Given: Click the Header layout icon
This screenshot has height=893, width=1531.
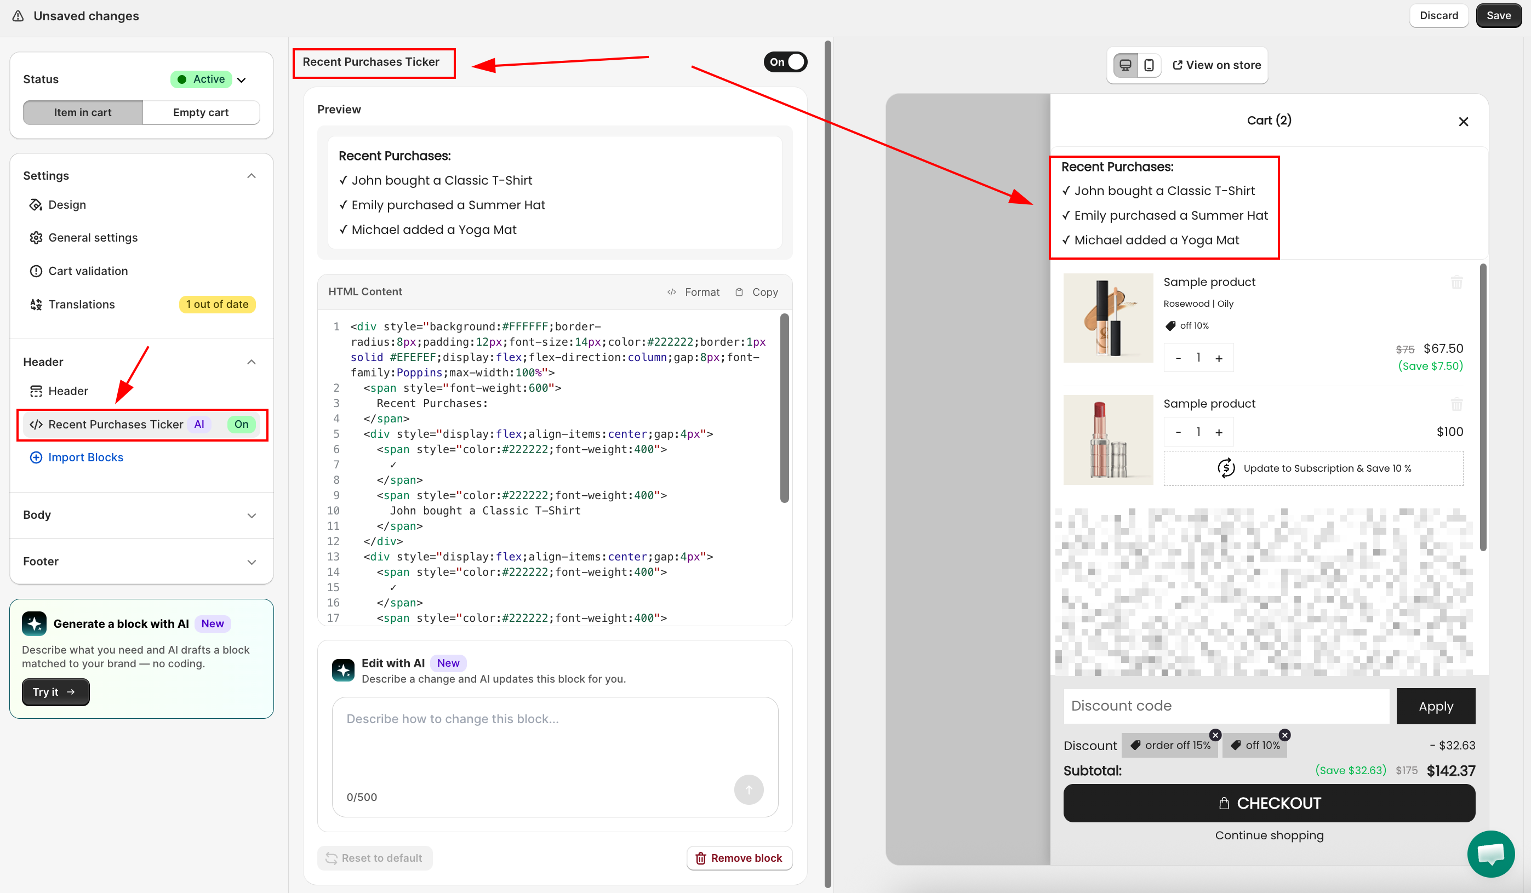Looking at the screenshot, I should pos(36,391).
